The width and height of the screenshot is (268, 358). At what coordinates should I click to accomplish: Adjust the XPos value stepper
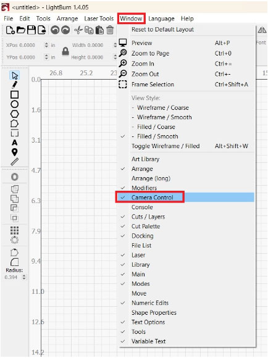46,45
